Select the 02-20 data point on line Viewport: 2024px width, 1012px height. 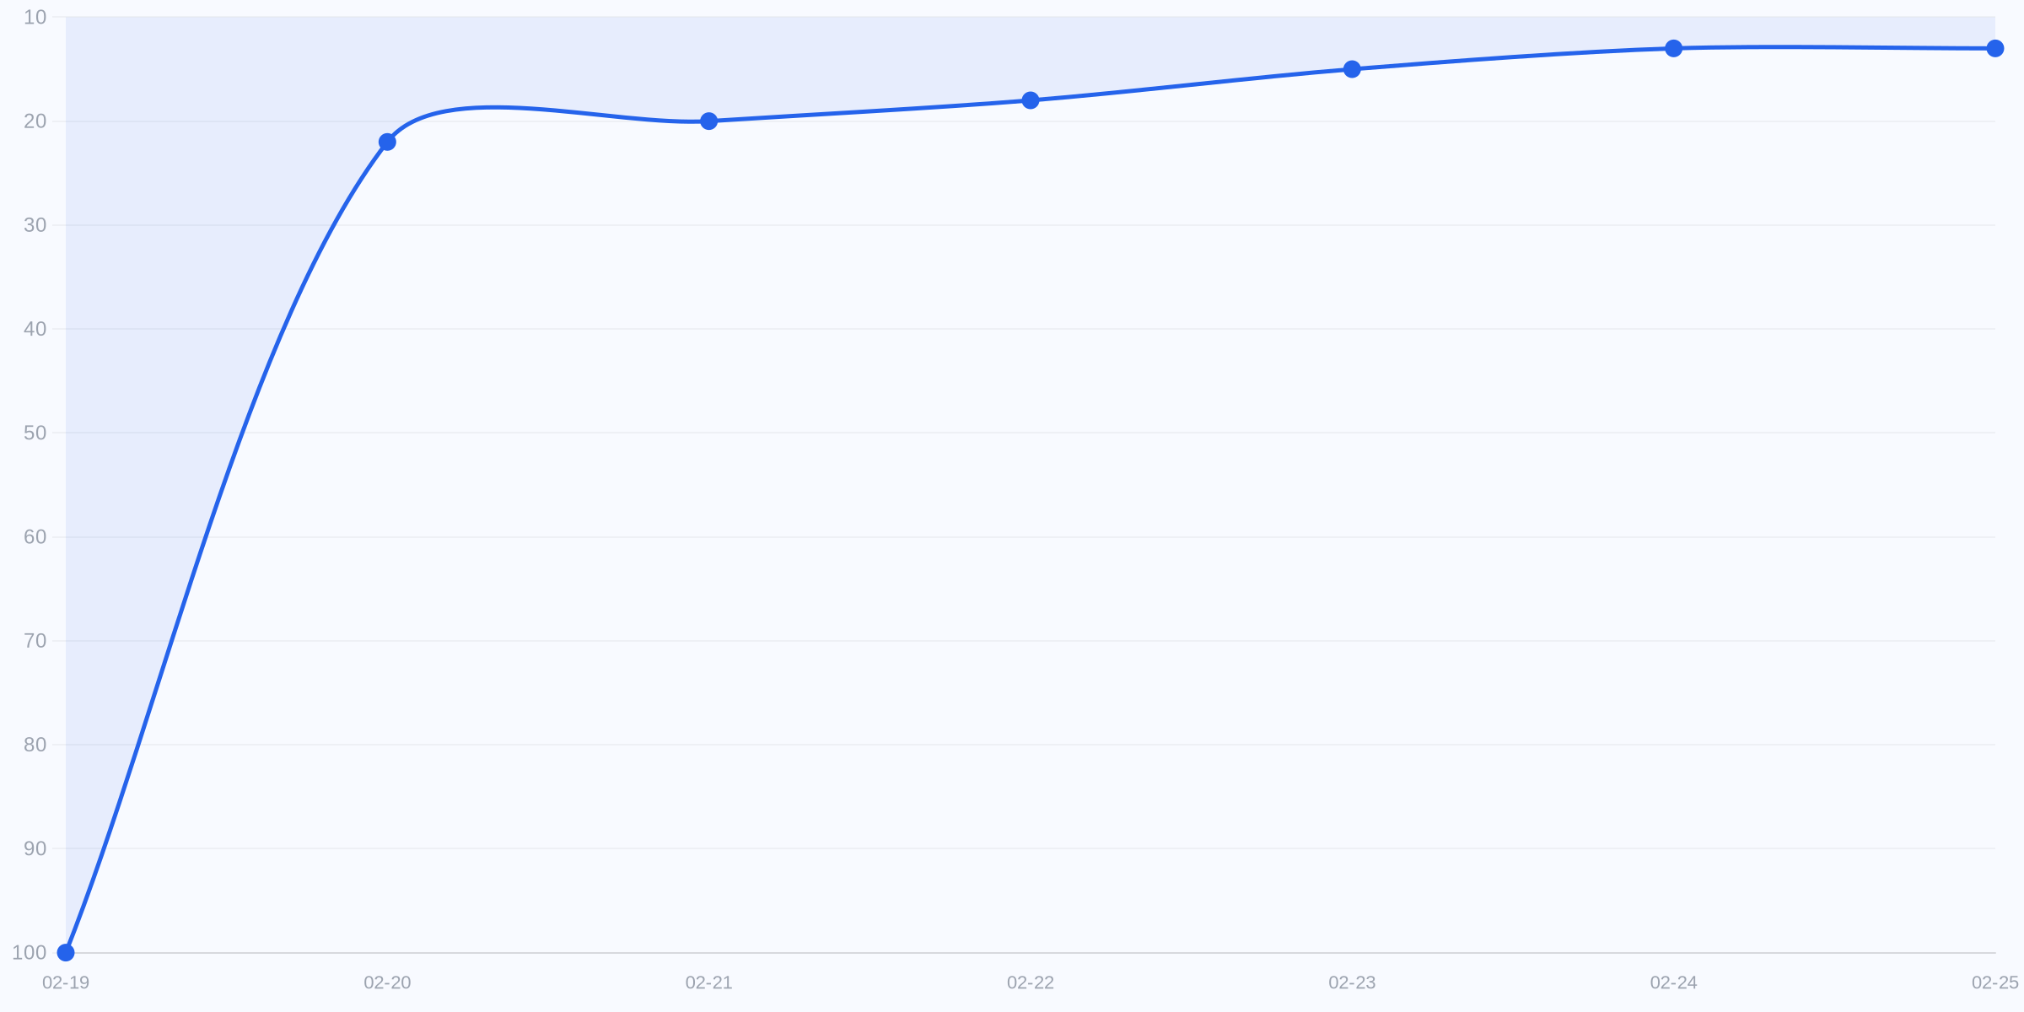click(x=387, y=142)
